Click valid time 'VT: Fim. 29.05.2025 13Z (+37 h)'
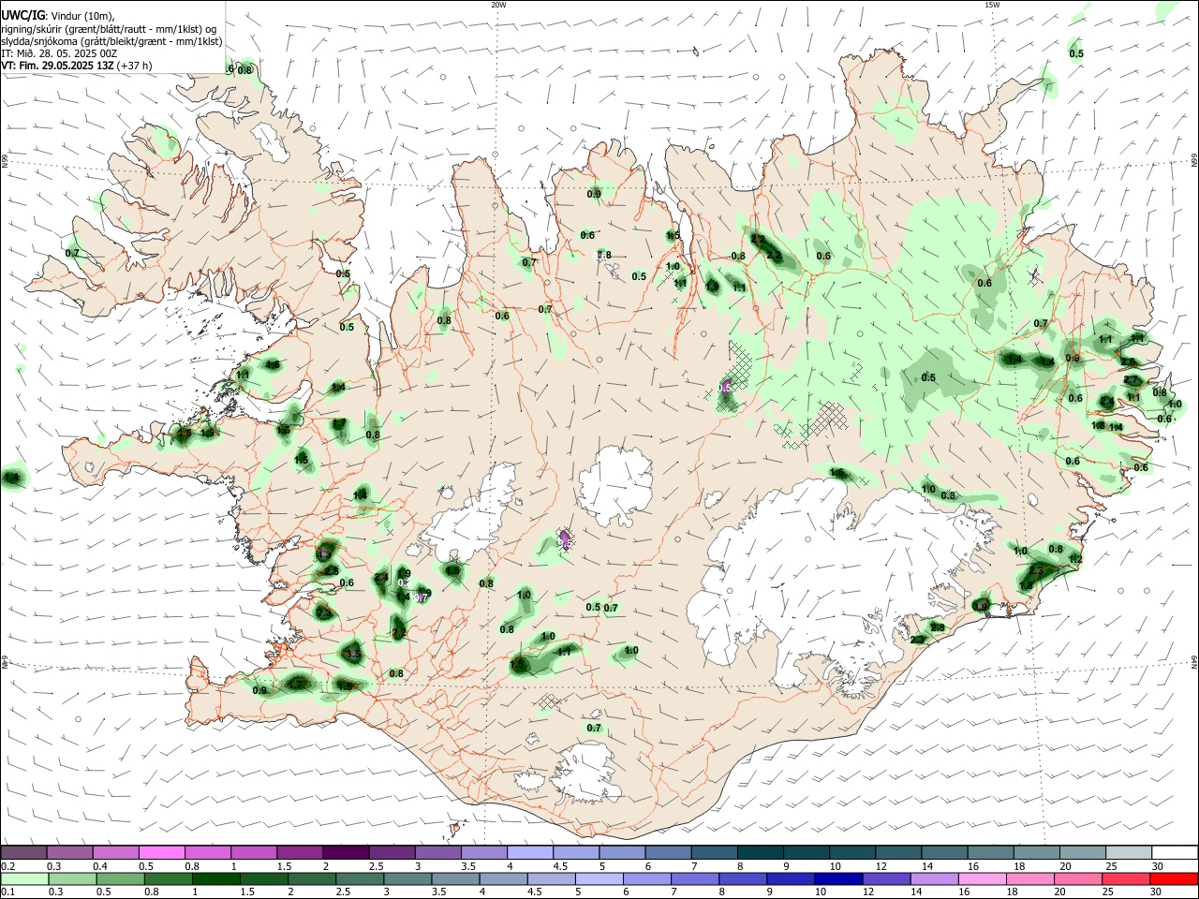 (x=77, y=66)
